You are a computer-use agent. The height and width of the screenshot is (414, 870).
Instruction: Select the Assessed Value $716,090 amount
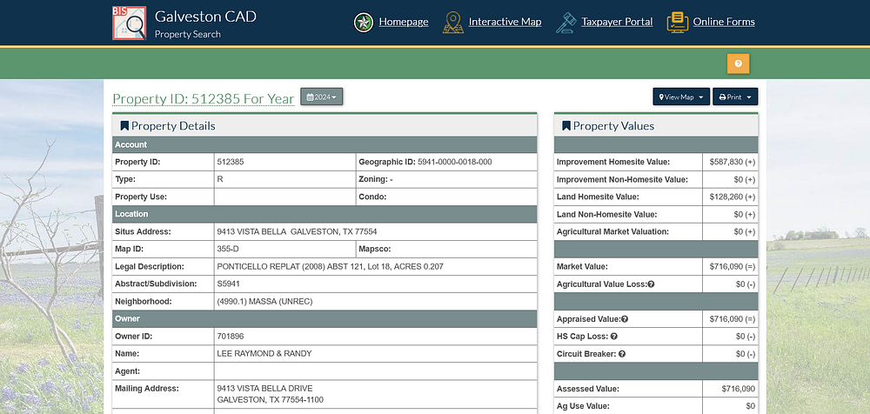(x=739, y=389)
